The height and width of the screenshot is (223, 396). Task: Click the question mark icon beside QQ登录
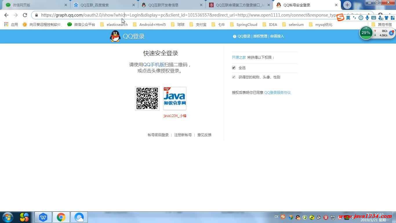click(x=235, y=36)
